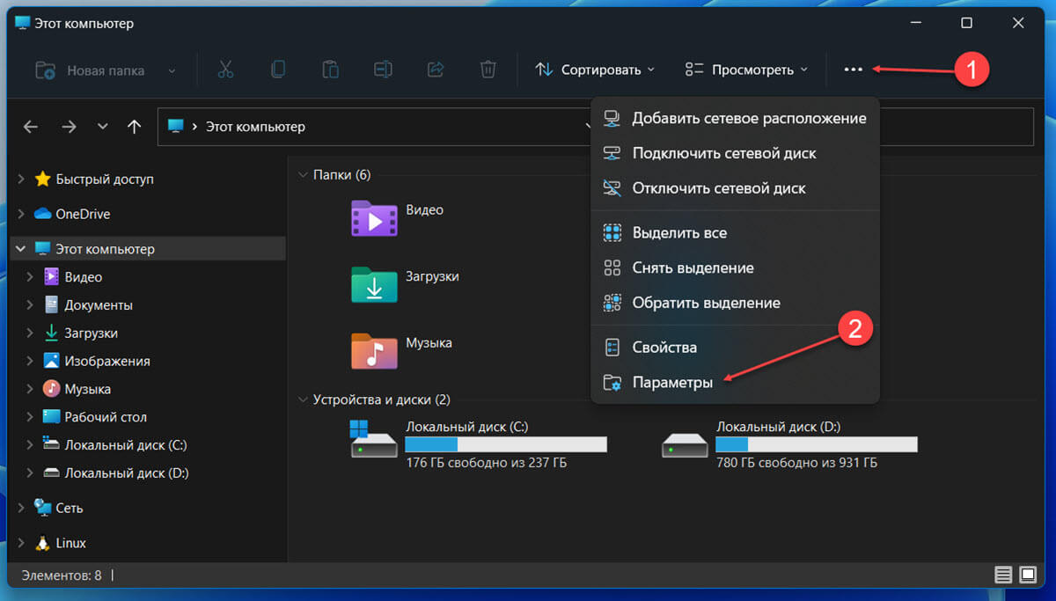This screenshot has height=601, width=1056.
Task: Expand sidebar Локальный диск (C:) chevron
Action: (x=30, y=445)
